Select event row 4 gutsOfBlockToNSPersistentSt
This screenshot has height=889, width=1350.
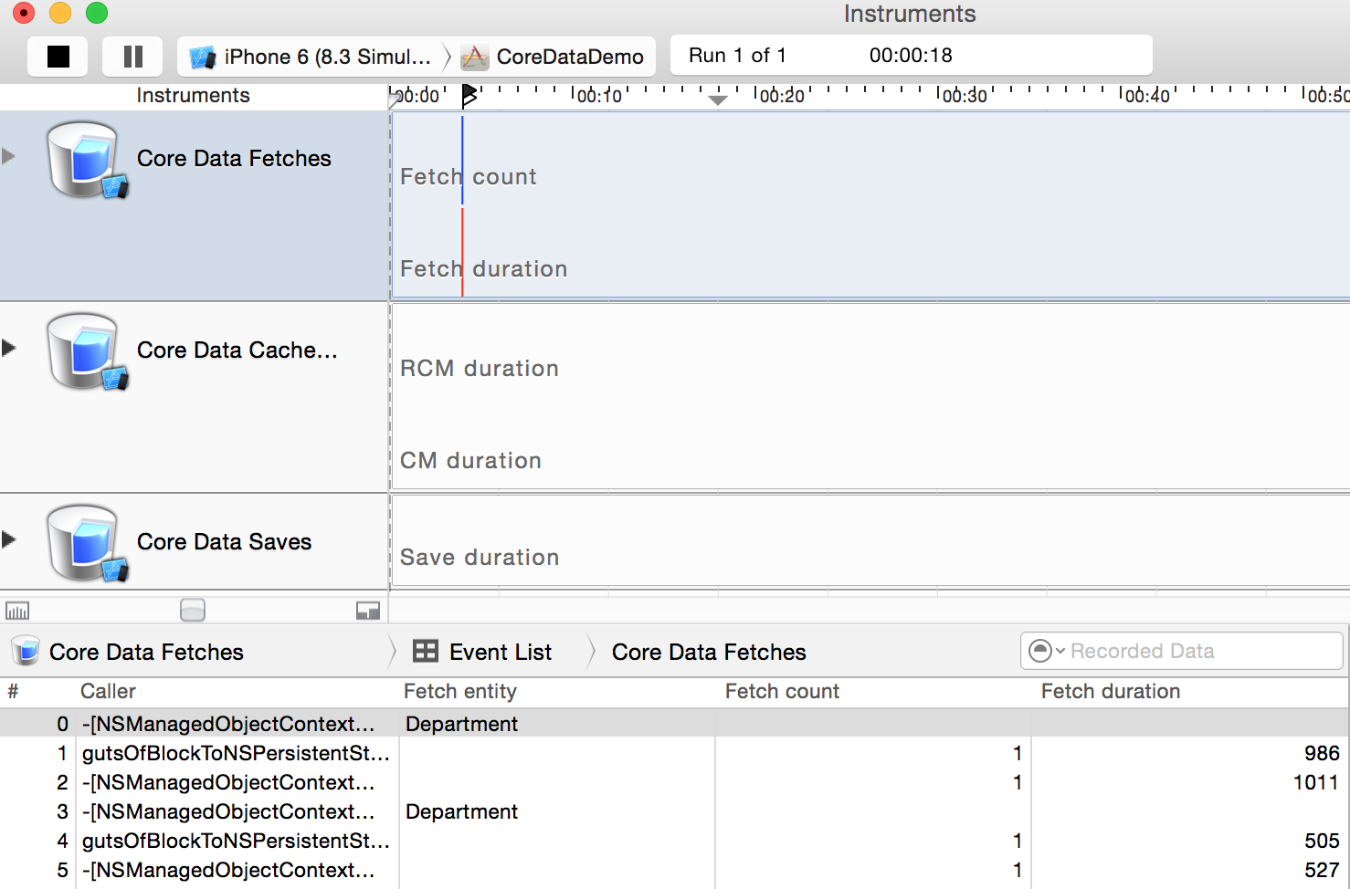tap(674, 841)
